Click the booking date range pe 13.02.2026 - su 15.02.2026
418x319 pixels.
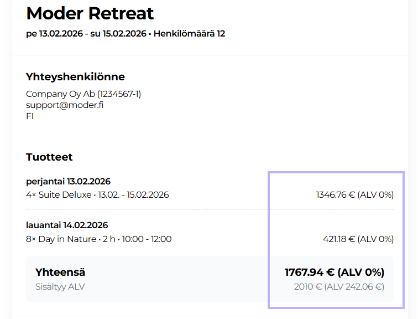(x=86, y=34)
